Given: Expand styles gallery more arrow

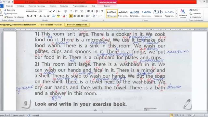Looking at the screenshot, I should coord(177,17).
